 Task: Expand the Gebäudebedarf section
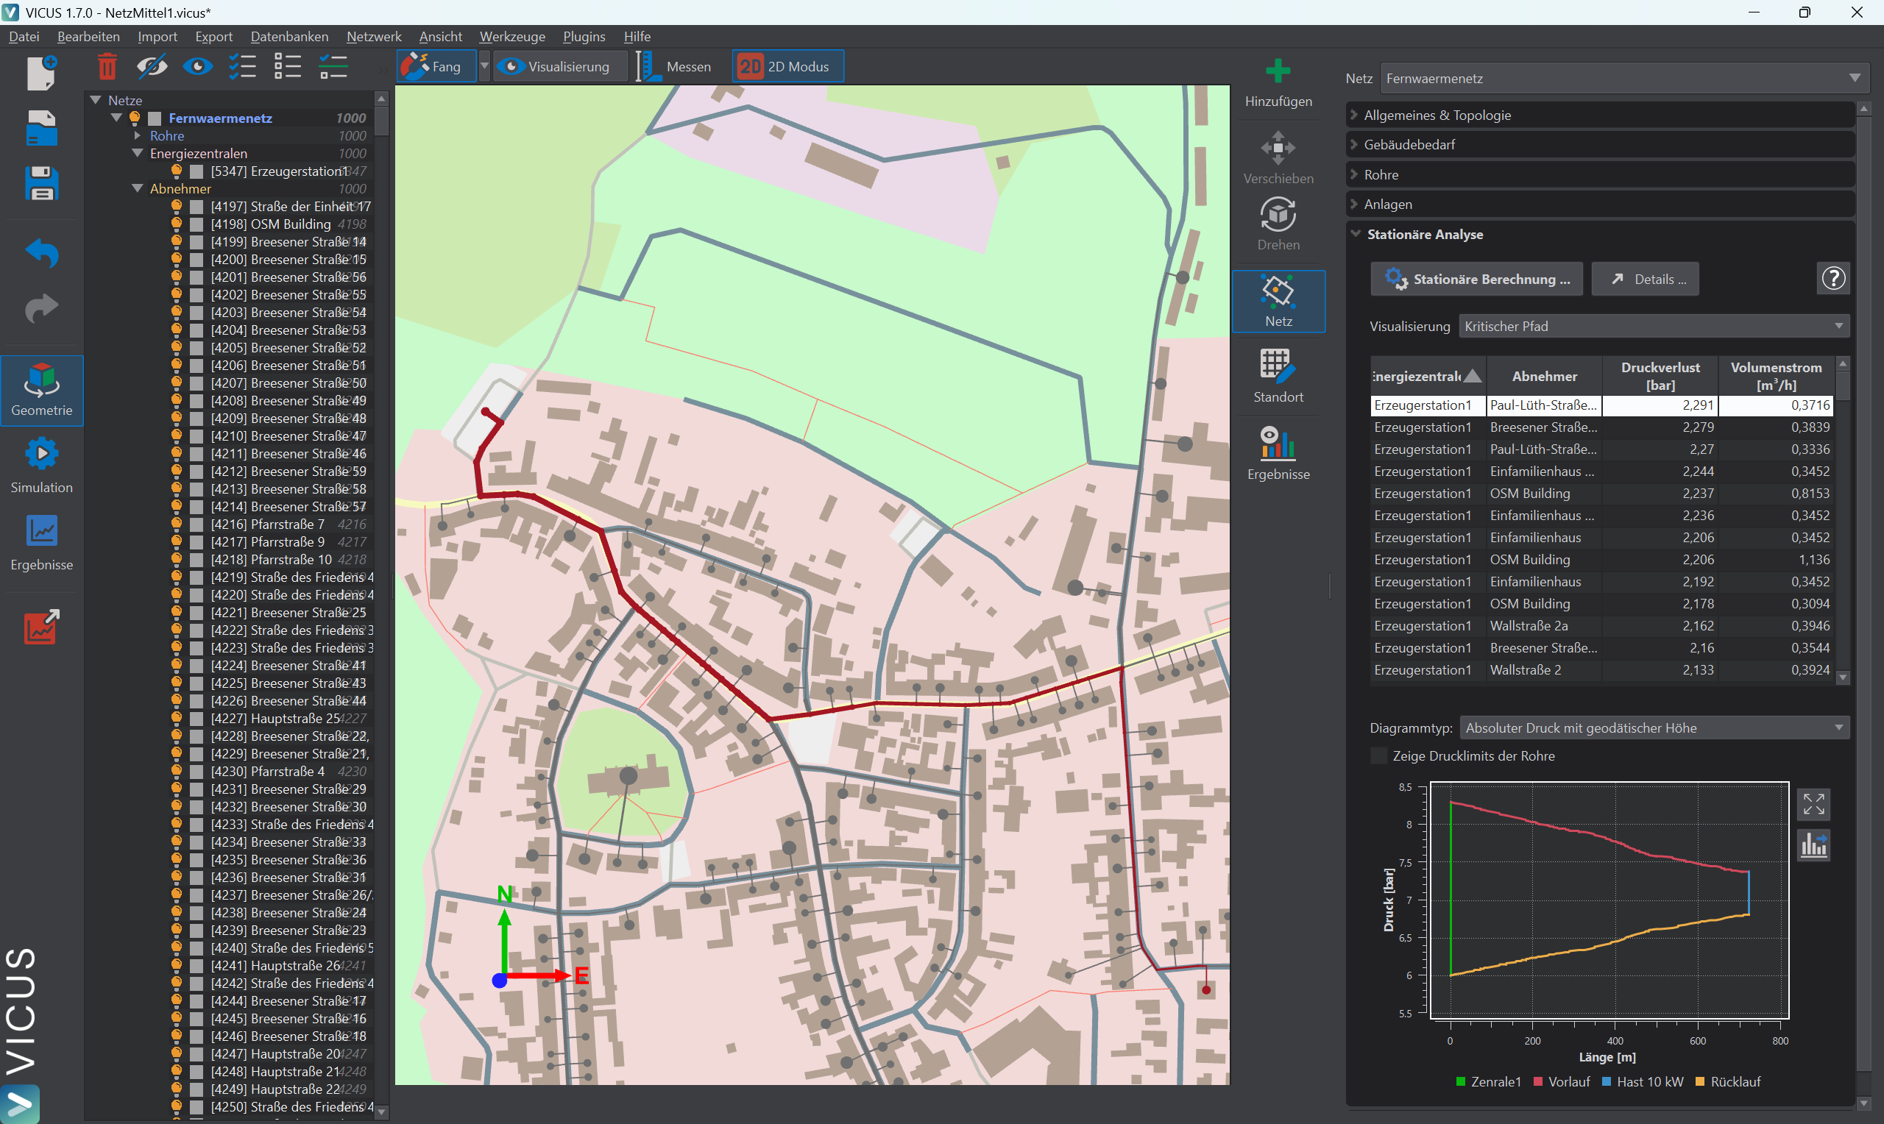[x=1409, y=145]
